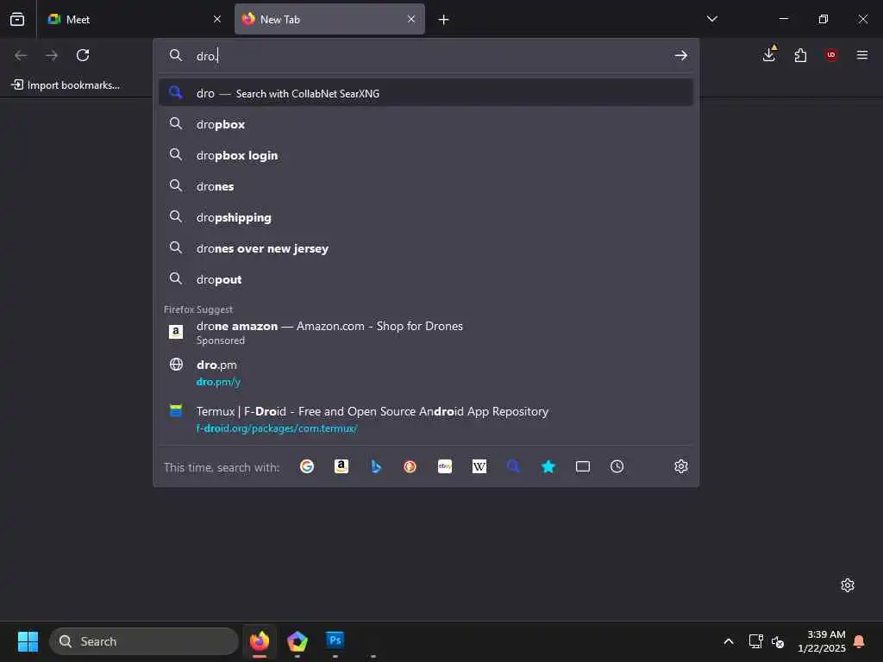Search open tabs using the tab icon
883x662 pixels.
[x=583, y=466]
